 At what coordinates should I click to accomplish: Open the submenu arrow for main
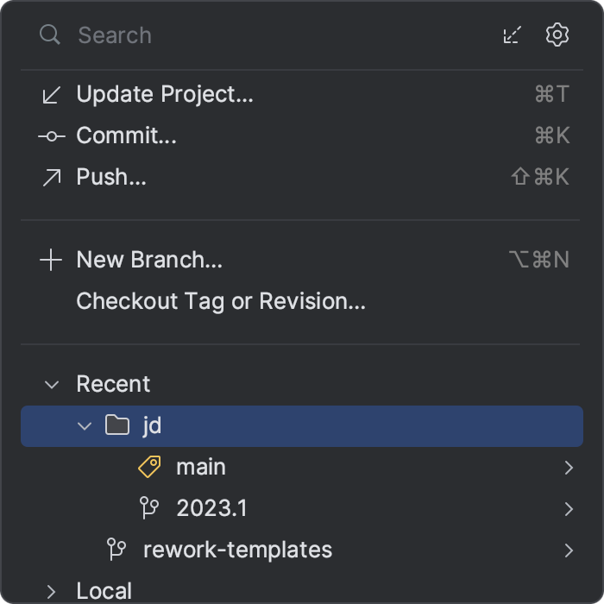pos(569,467)
